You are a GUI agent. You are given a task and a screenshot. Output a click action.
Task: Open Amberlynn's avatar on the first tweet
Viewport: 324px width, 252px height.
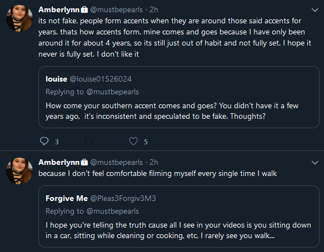coord(19,18)
